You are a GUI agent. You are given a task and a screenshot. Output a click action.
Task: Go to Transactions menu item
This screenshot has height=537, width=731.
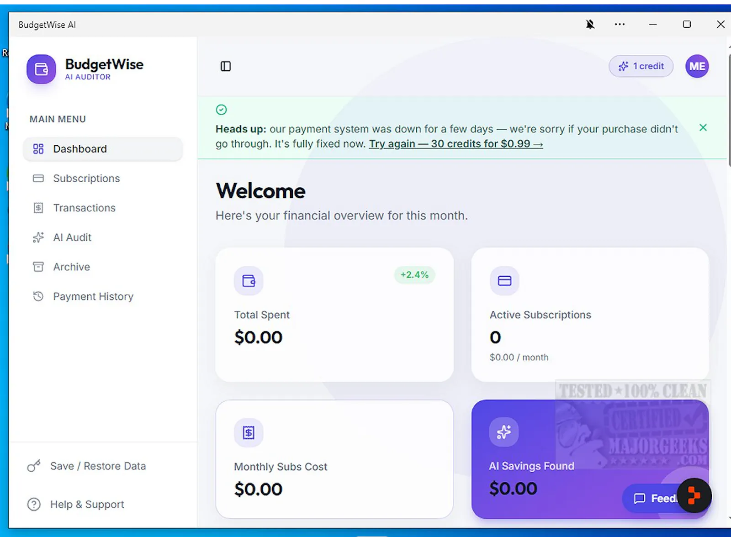[103, 208]
